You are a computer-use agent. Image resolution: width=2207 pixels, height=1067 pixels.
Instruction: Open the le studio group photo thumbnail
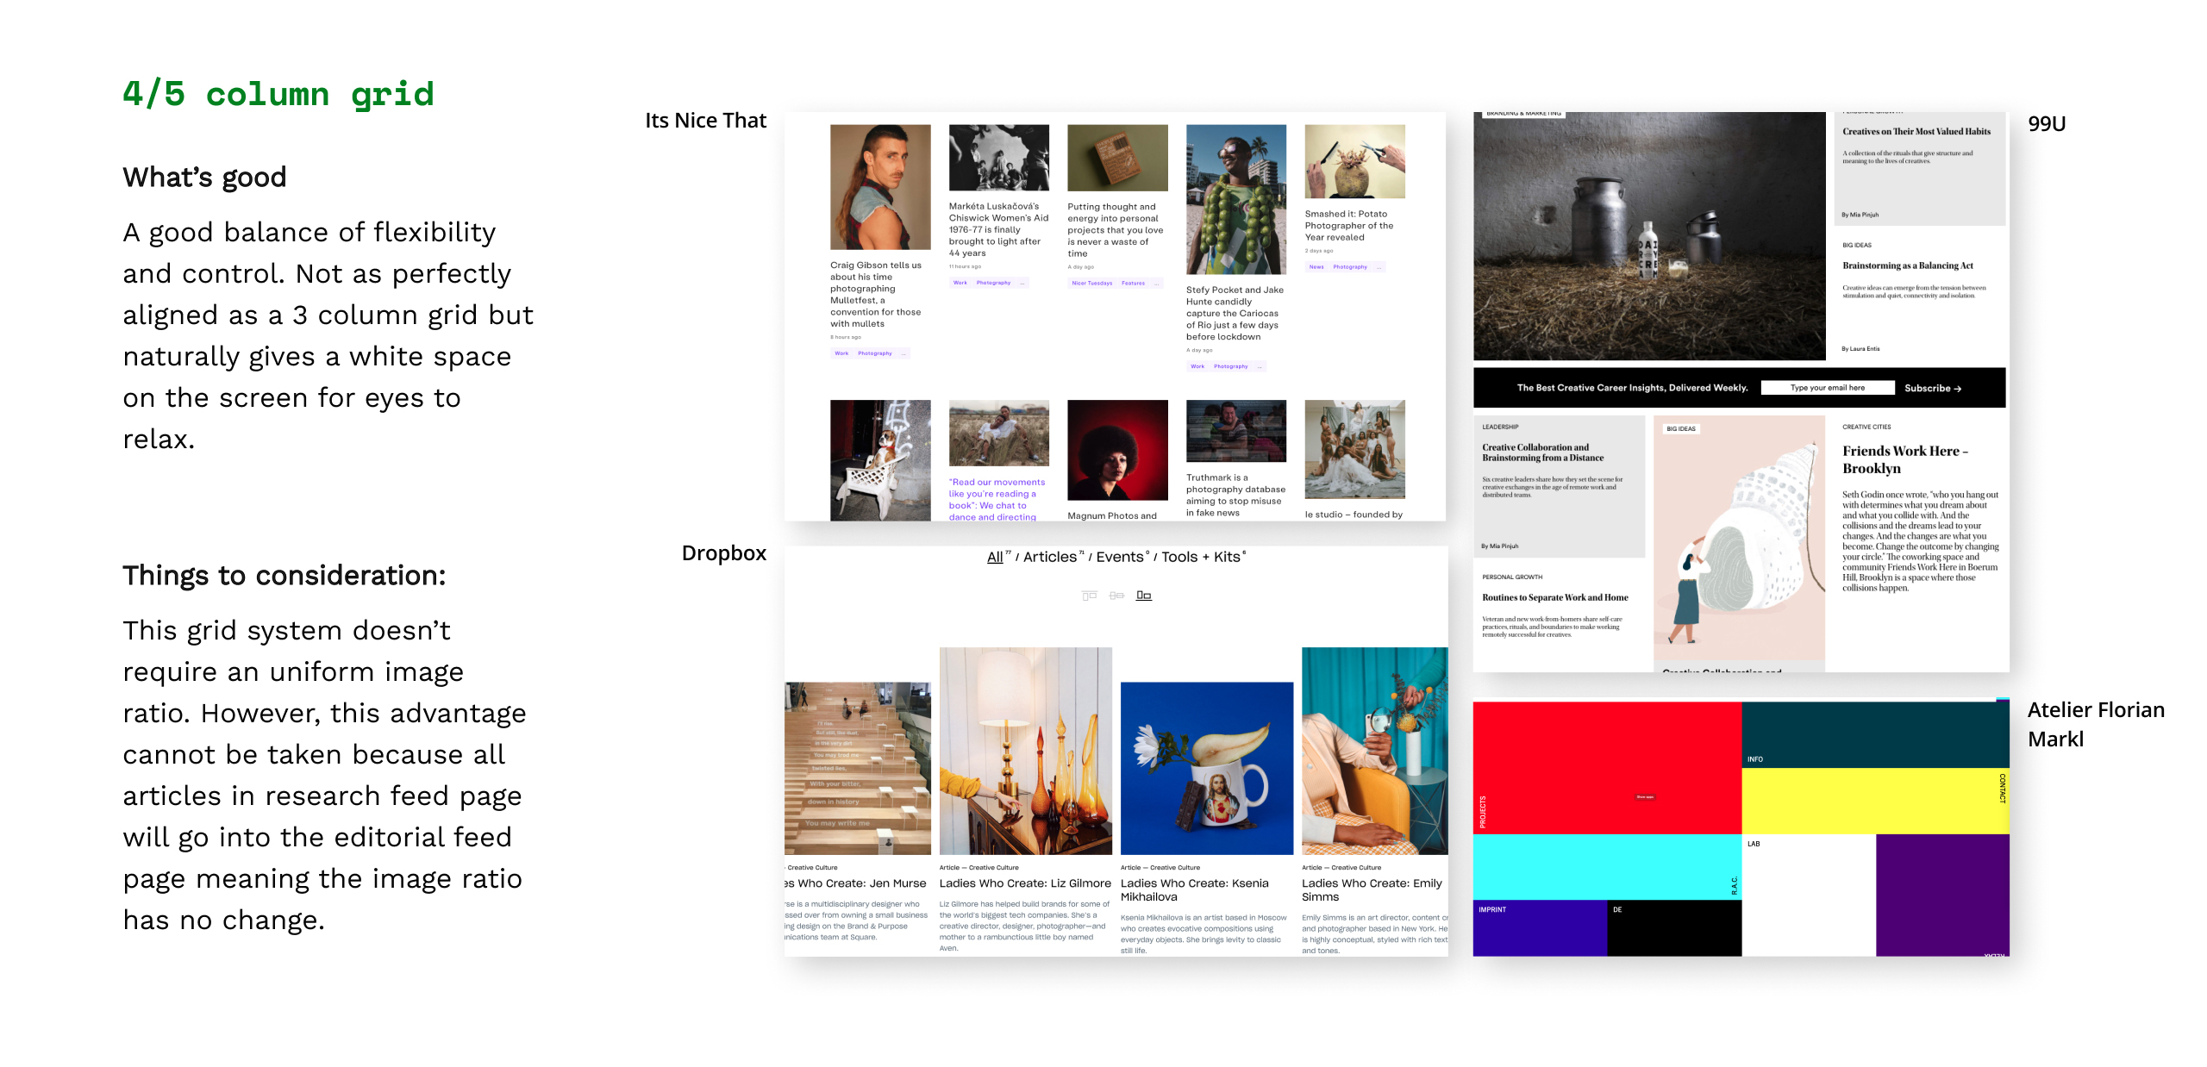click(x=1355, y=449)
